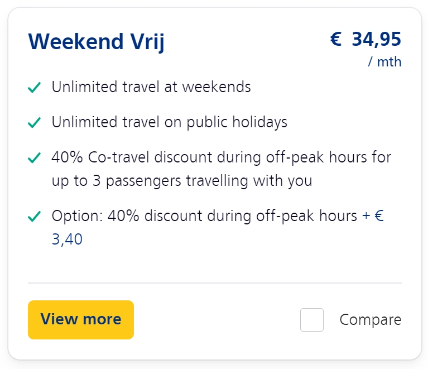Click the checkmark beside Co-travel discount
The image size is (428, 369).
point(35,158)
